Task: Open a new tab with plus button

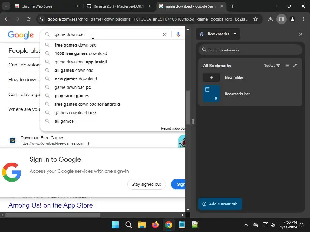Action: [232, 6]
